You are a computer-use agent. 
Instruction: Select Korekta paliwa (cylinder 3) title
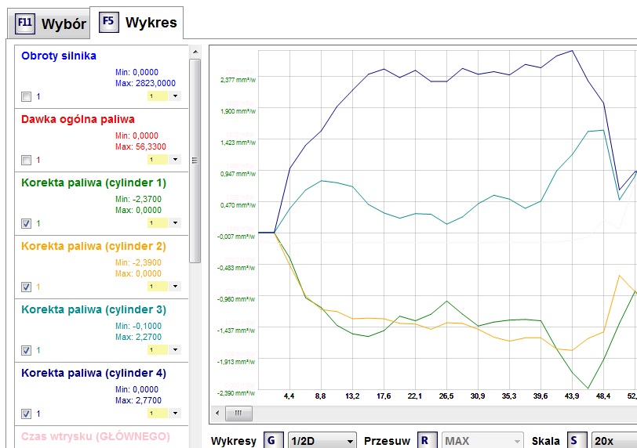tap(94, 309)
